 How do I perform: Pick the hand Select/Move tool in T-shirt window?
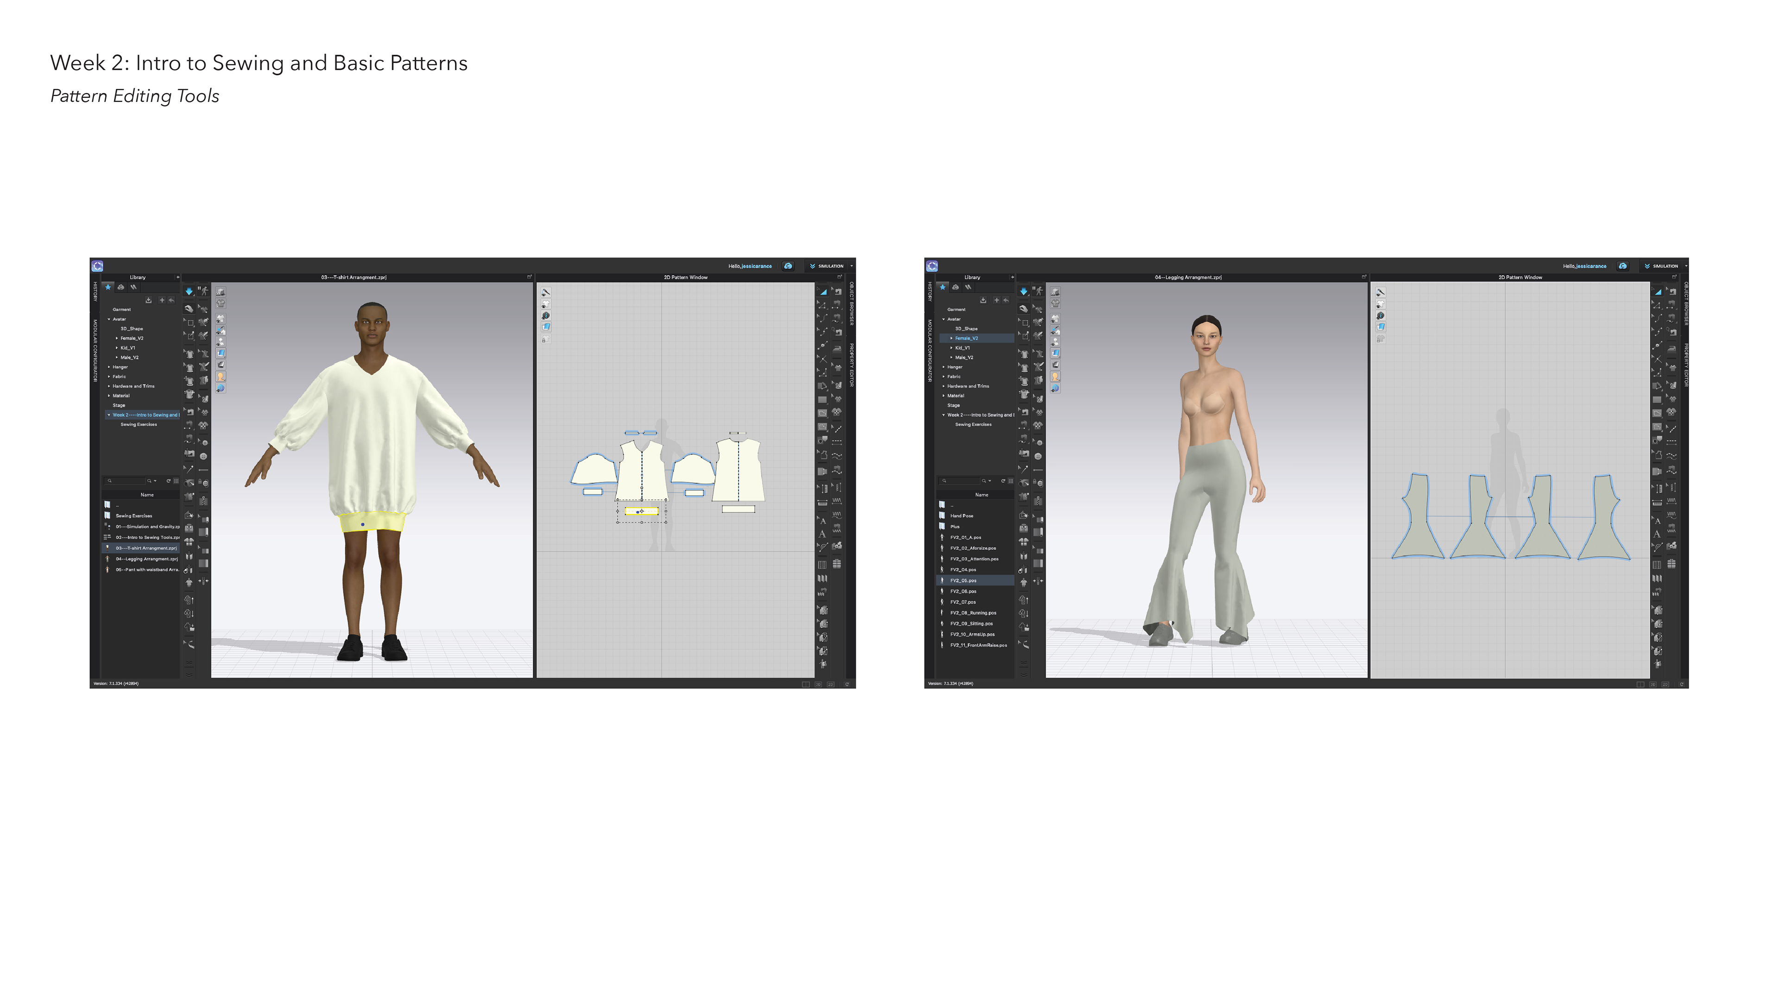pos(189,308)
